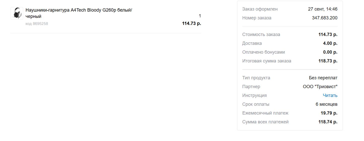364x141 pixels.
Task: Click the order number 347.683.200
Action: [325, 18]
